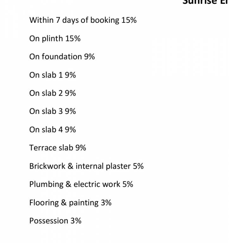Place cursor on "On slab 2 9%" line
The height and width of the screenshot is (243, 229).
coord(53,93)
